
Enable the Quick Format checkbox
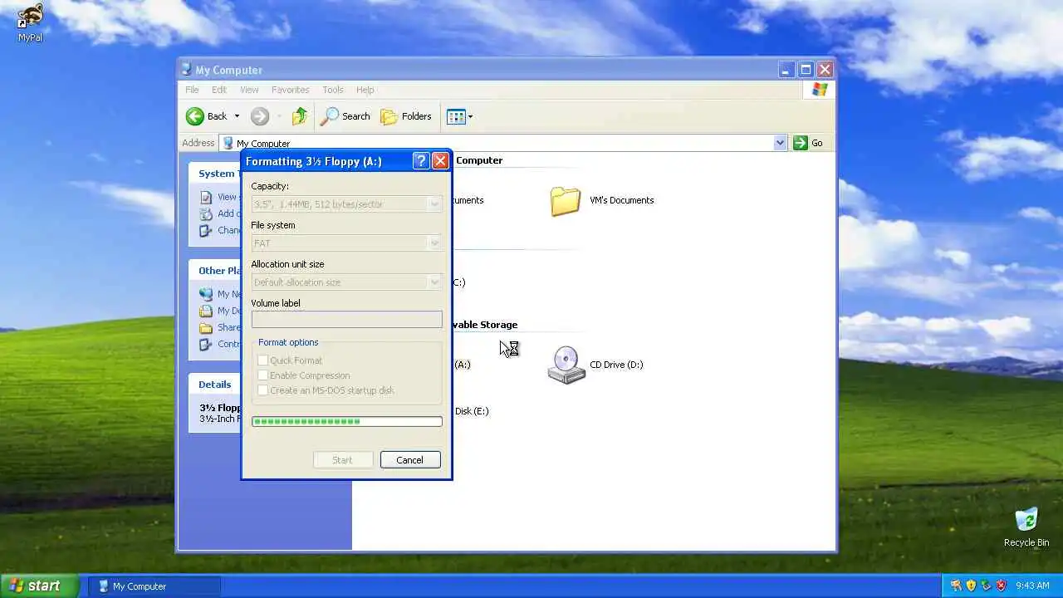tap(262, 360)
